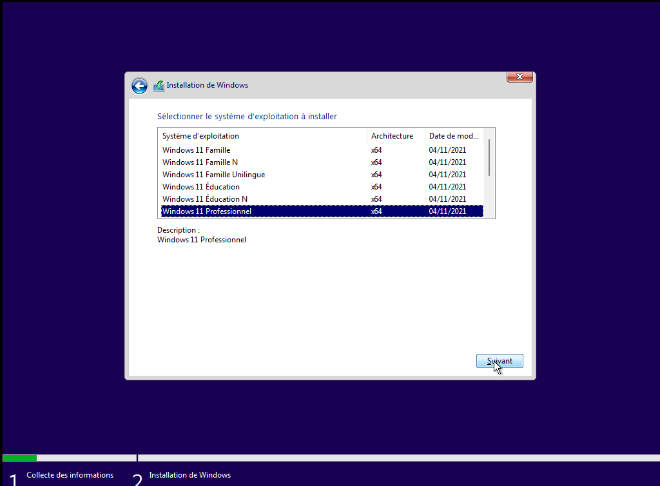The width and height of the screenshot is (660, 486).
Task: Click the Système d'exploitation column header
Action: click(x=263, y=136)
